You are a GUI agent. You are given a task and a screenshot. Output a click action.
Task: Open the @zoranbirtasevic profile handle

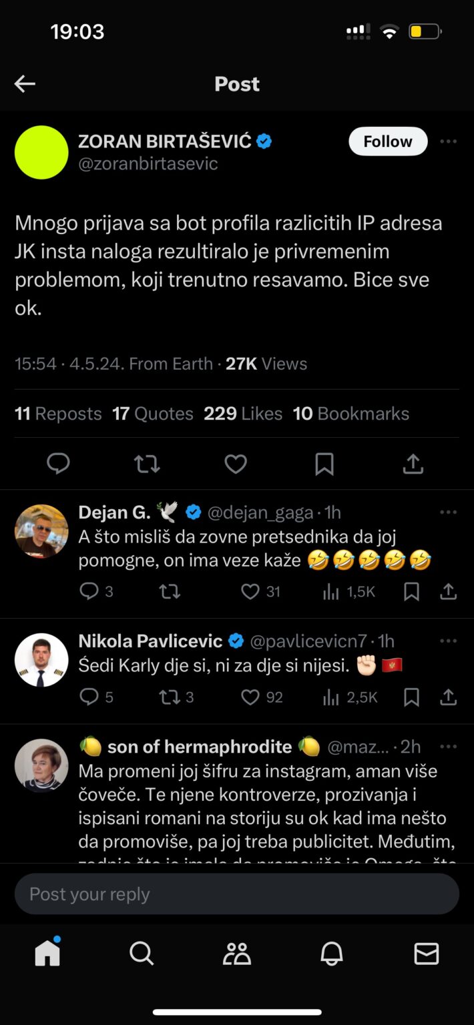pos(148,163)
